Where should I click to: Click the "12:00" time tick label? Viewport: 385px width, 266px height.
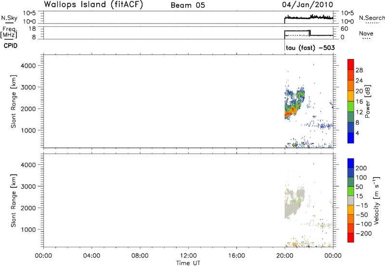[188, 256]
